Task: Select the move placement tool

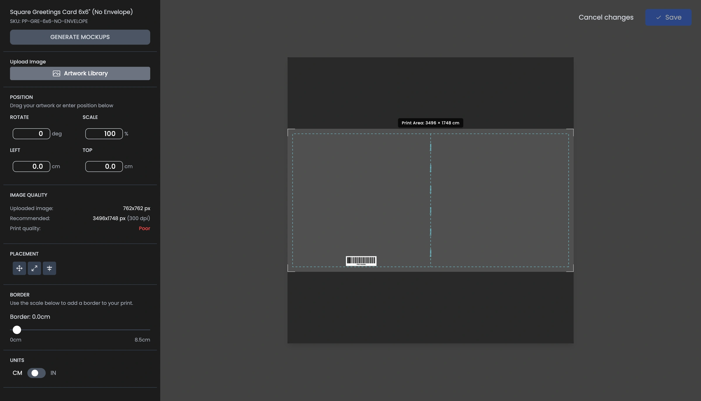Action: 19,268
